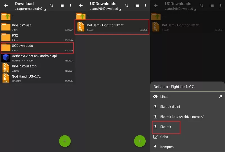This screenshot has height=152, width=225.
Task: Expand path dropdown under Download title
Action: (45, 10)
